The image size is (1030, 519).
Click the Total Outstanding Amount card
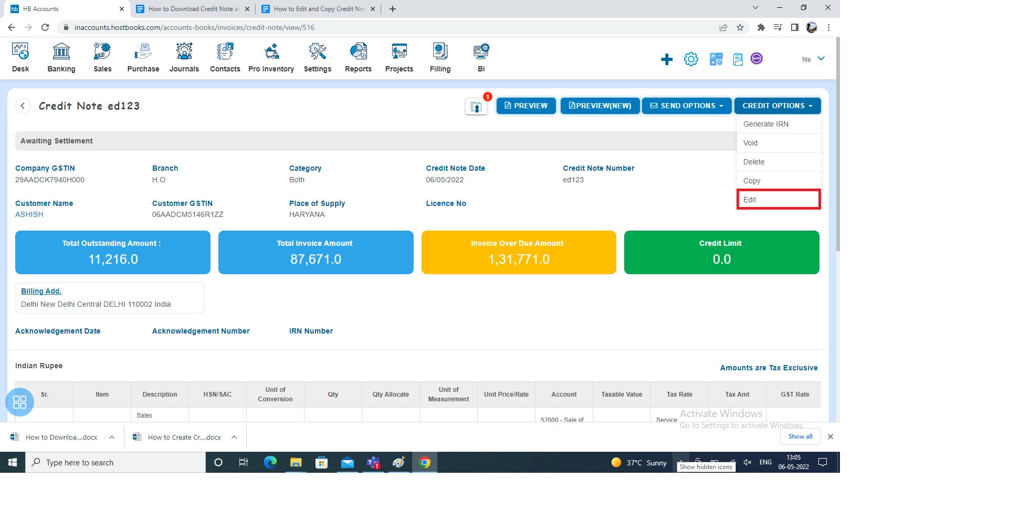click(113, 252)
